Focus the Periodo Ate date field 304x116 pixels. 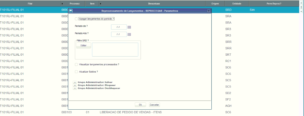pos(119,34)
